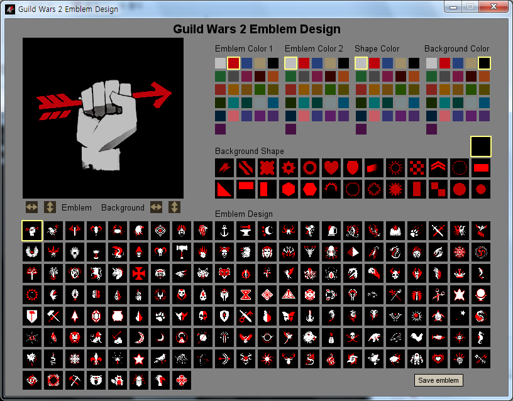The image size is (513, 401).
Task: Pick black swatch under Emblem Color 1
Action: coord(273,63)
